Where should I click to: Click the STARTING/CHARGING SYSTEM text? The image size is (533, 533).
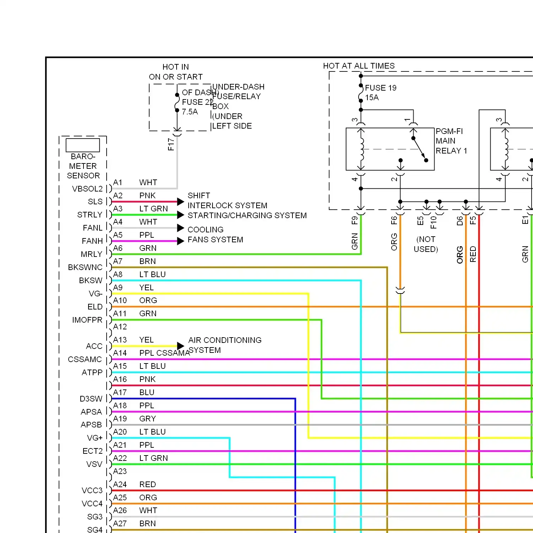coord(247,216)
